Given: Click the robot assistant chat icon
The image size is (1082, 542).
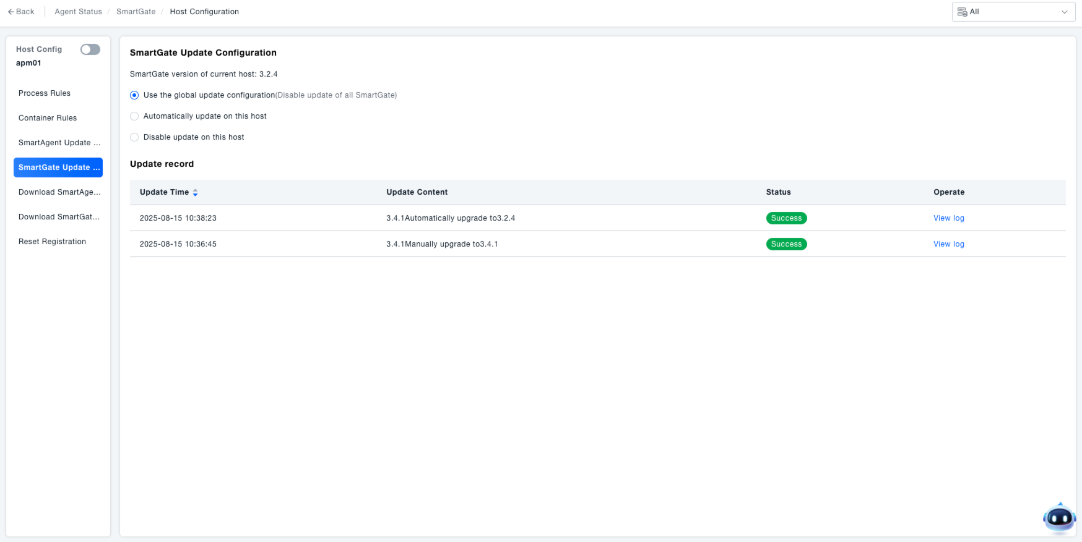Looking at the screenshot, I should click(x=1059, y=519).
